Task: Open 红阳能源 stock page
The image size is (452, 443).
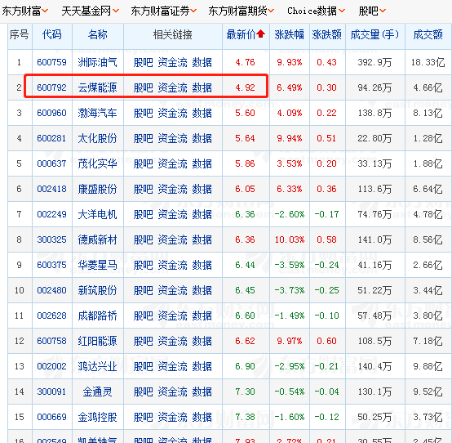Action: tap(97, 341)
